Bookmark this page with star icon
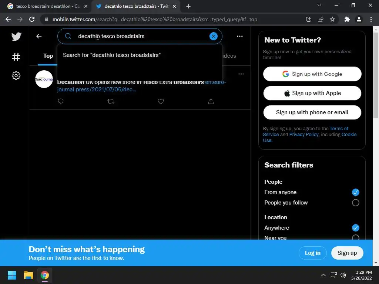 coord(332,19)
